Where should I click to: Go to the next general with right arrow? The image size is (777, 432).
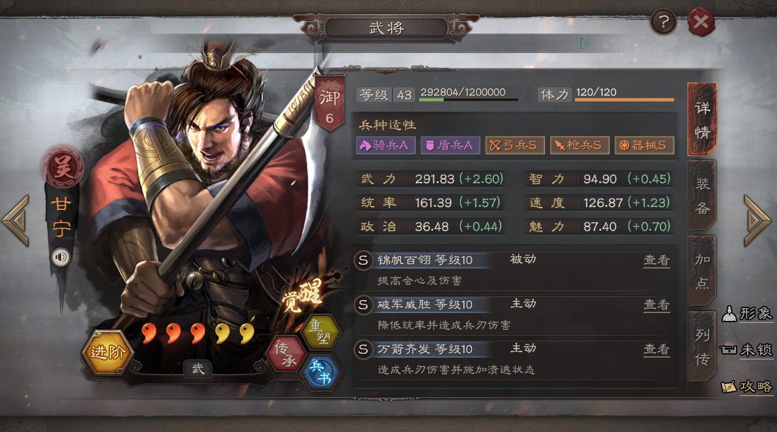click(759, 220)
